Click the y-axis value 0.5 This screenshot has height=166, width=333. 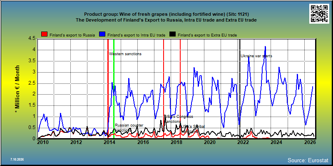32,128
